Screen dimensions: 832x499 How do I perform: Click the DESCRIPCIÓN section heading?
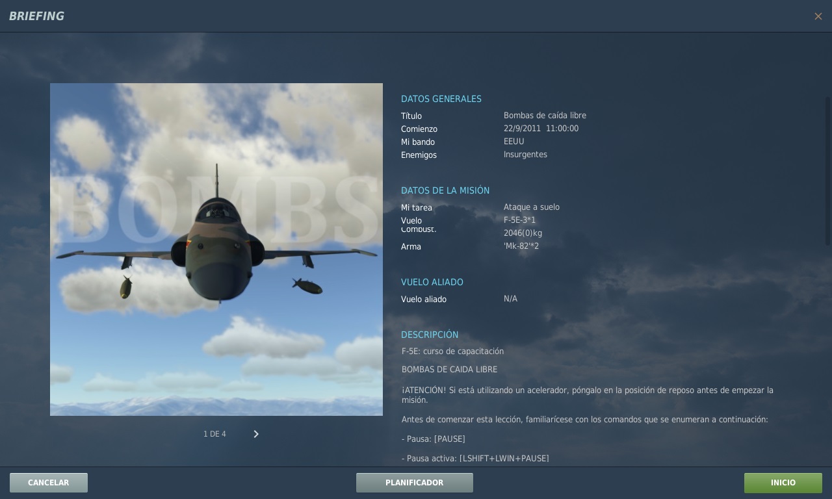[429, 335]
